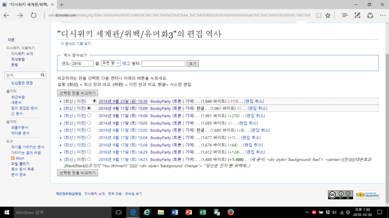The height and width of the screenshot is (218, 389).
Task: Select radio for 9월 17일 14:23 revision
Action: tap(89, 159)
